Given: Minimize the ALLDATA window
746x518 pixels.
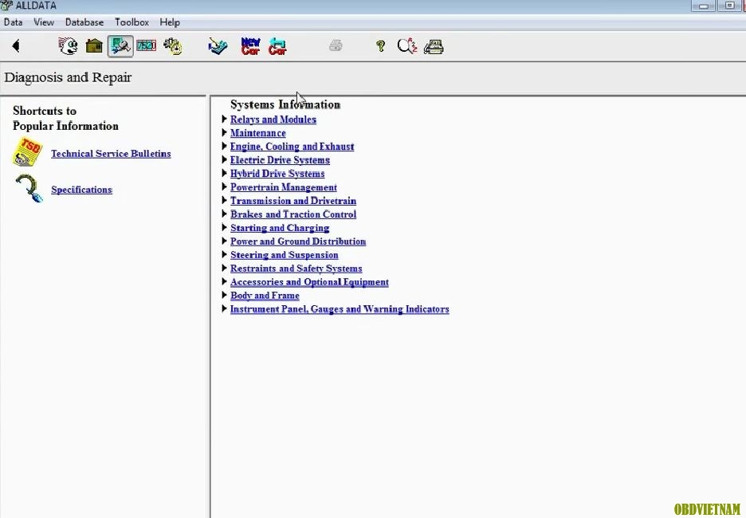Looking at the screenshot, I should pyautogui.click(x=704, y=6).
